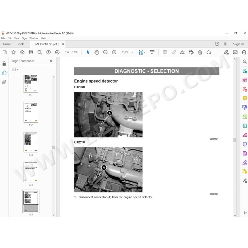248x248 pixels.
Task: Select the page 132 thumbnail
Action: pyautogui.click(x=31, y=112)
